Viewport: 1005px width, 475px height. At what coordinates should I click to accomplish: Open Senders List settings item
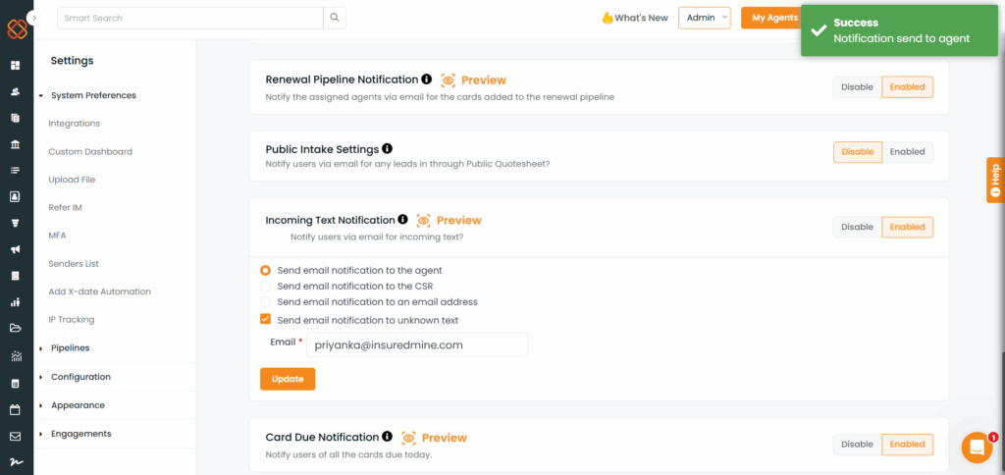tap(74, 263)
